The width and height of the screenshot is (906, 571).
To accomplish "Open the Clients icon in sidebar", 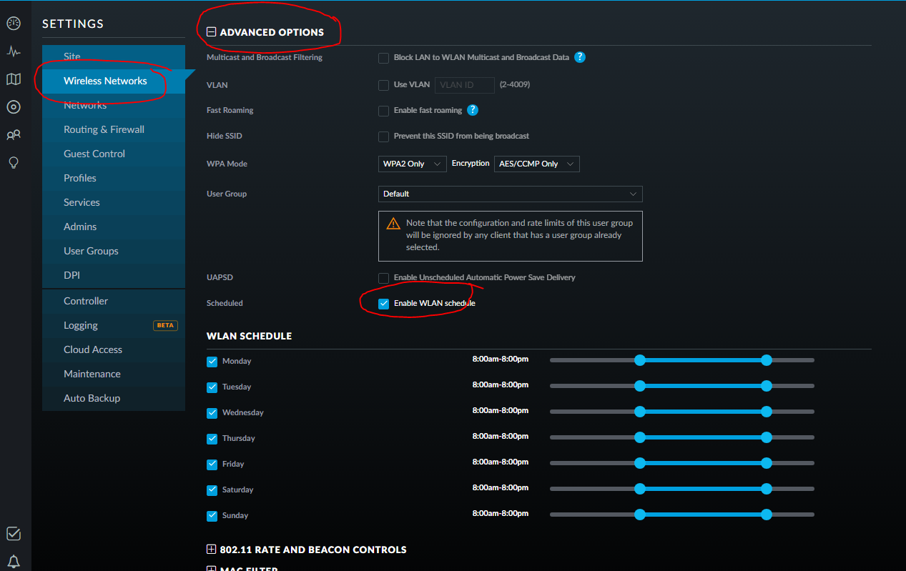I will click(x=14, y=134).
